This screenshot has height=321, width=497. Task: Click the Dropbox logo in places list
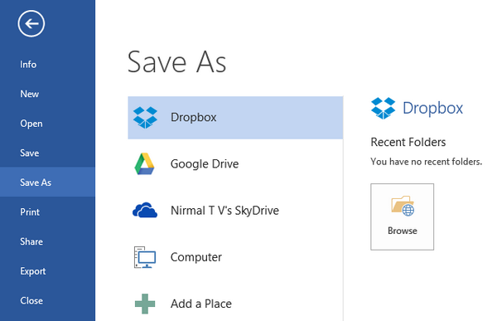coord(145,118)
